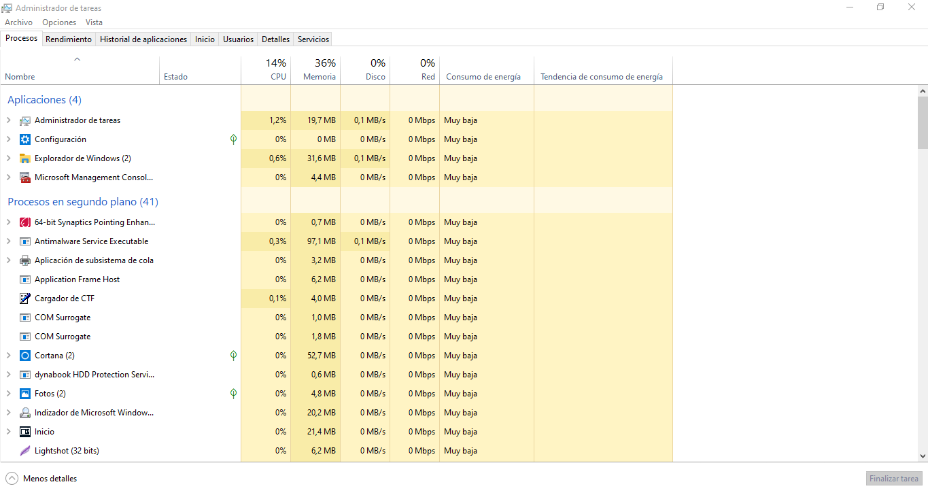
Task: Open the Servicios tab
Action: (x=313, y=39)
